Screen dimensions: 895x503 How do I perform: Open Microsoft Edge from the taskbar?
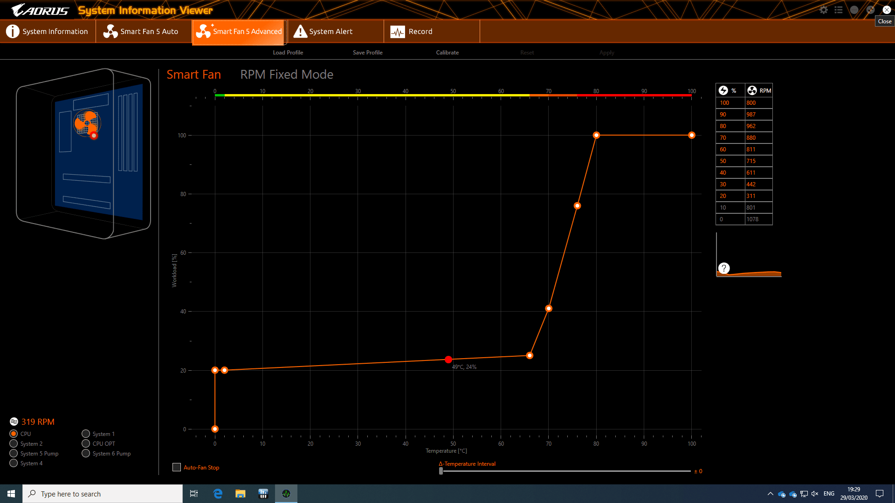(x=218, y=494)
